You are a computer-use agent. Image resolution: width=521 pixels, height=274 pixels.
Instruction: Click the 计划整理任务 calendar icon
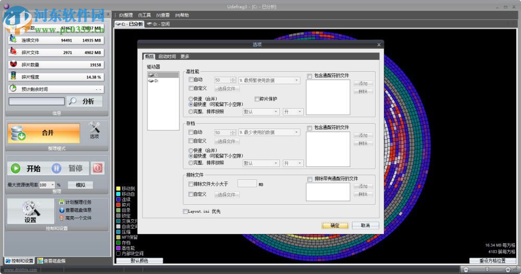61,202
